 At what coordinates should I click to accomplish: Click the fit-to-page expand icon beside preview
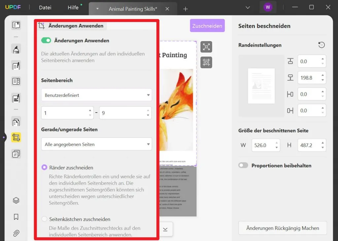pyautogui.click(x=206, y=47)
